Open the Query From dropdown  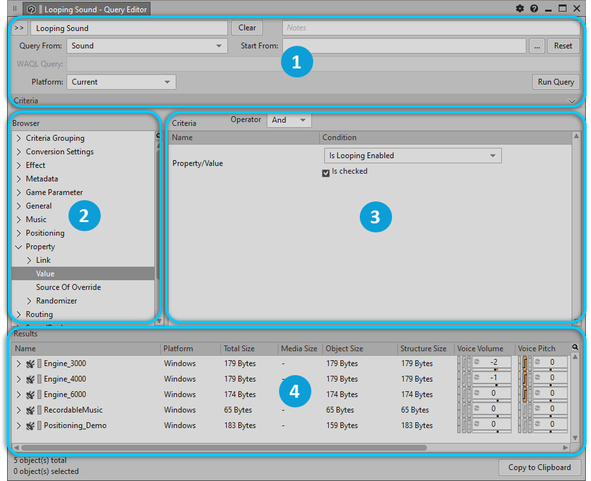(147, 46)
